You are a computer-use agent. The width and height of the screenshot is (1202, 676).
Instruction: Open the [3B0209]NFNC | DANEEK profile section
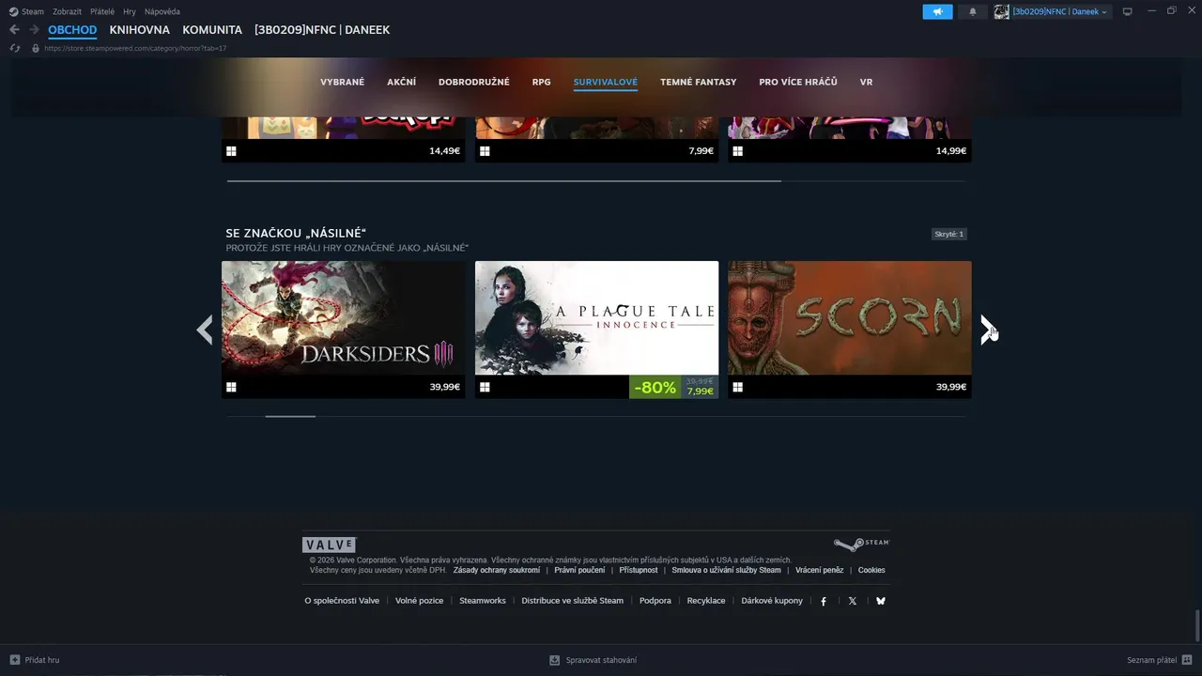coord(322,30)
